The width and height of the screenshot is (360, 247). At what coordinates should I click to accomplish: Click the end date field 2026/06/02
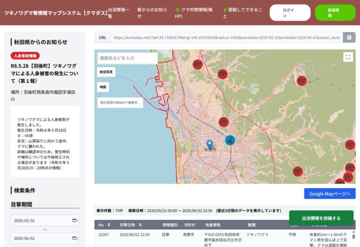coord(45,238)
